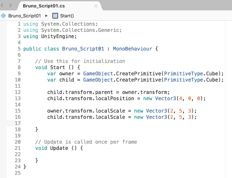This screenshot has height=178, width=232.
Task: Click 'UnityEngine' on line 3
Action: point(58,36)
